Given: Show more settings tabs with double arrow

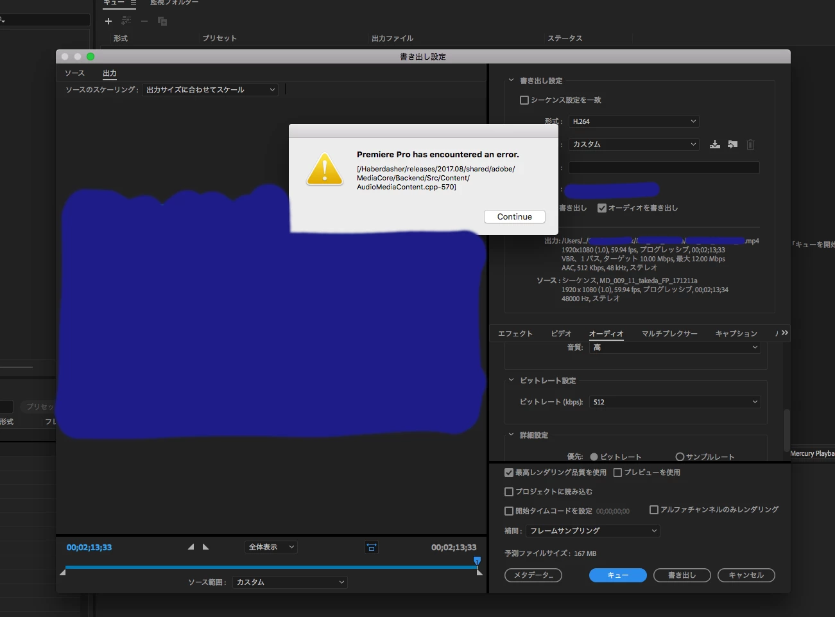Looking at the screenshot, I should pos(784,333).
